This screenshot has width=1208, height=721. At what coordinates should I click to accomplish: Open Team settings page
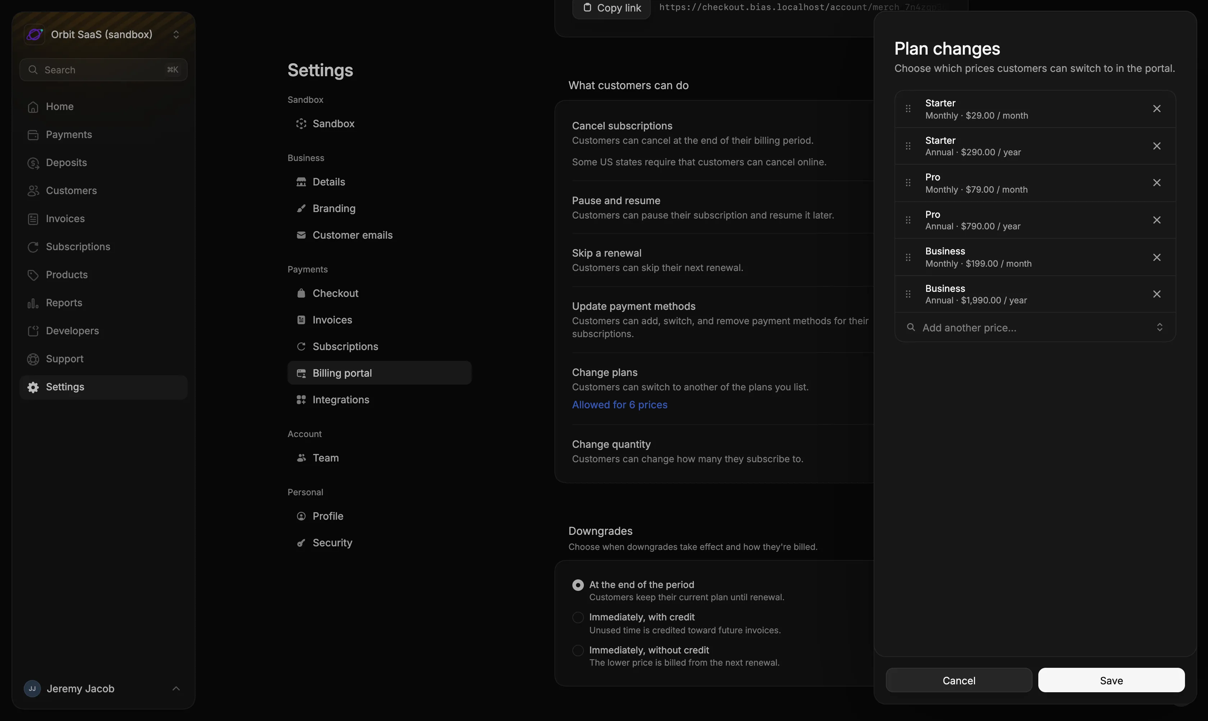coord(379,458)
